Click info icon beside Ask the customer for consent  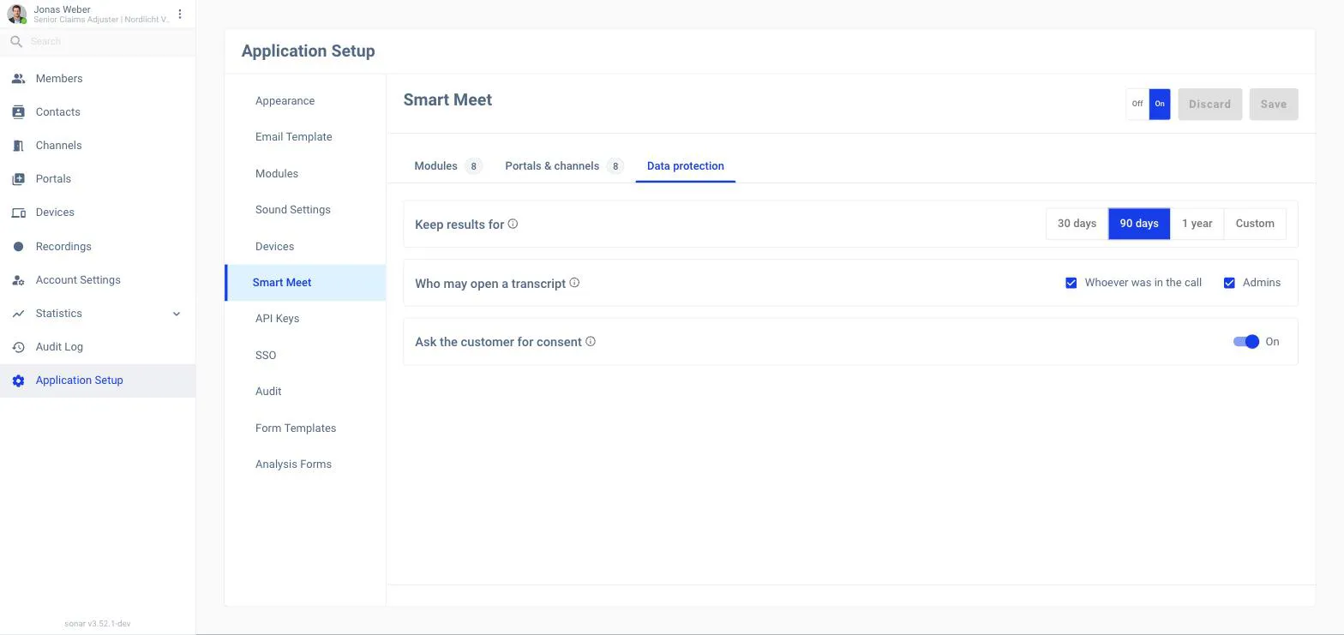[x=591, y=341]
